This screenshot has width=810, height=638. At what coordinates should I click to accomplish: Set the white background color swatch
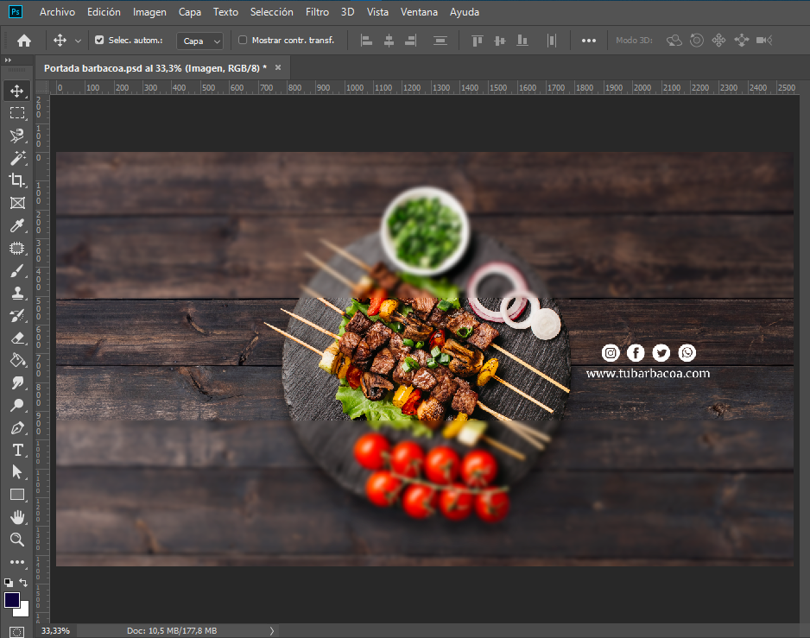pos(24,611)
